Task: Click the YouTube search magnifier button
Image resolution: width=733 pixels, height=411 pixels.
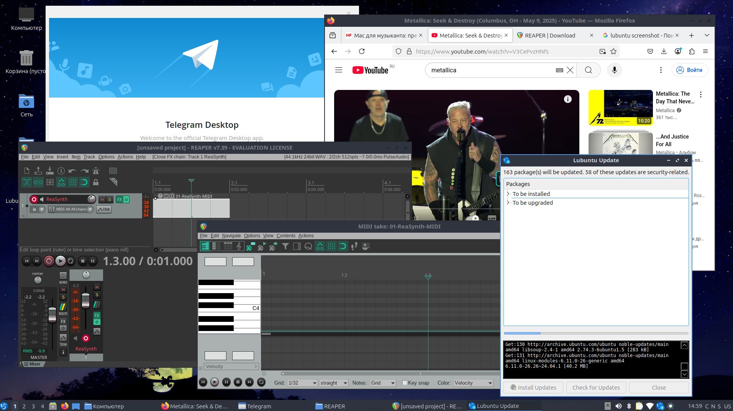Action: [589, 70]
